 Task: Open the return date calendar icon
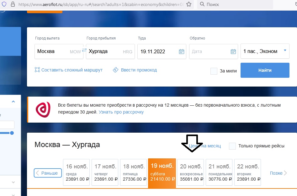tap(233, 51)
